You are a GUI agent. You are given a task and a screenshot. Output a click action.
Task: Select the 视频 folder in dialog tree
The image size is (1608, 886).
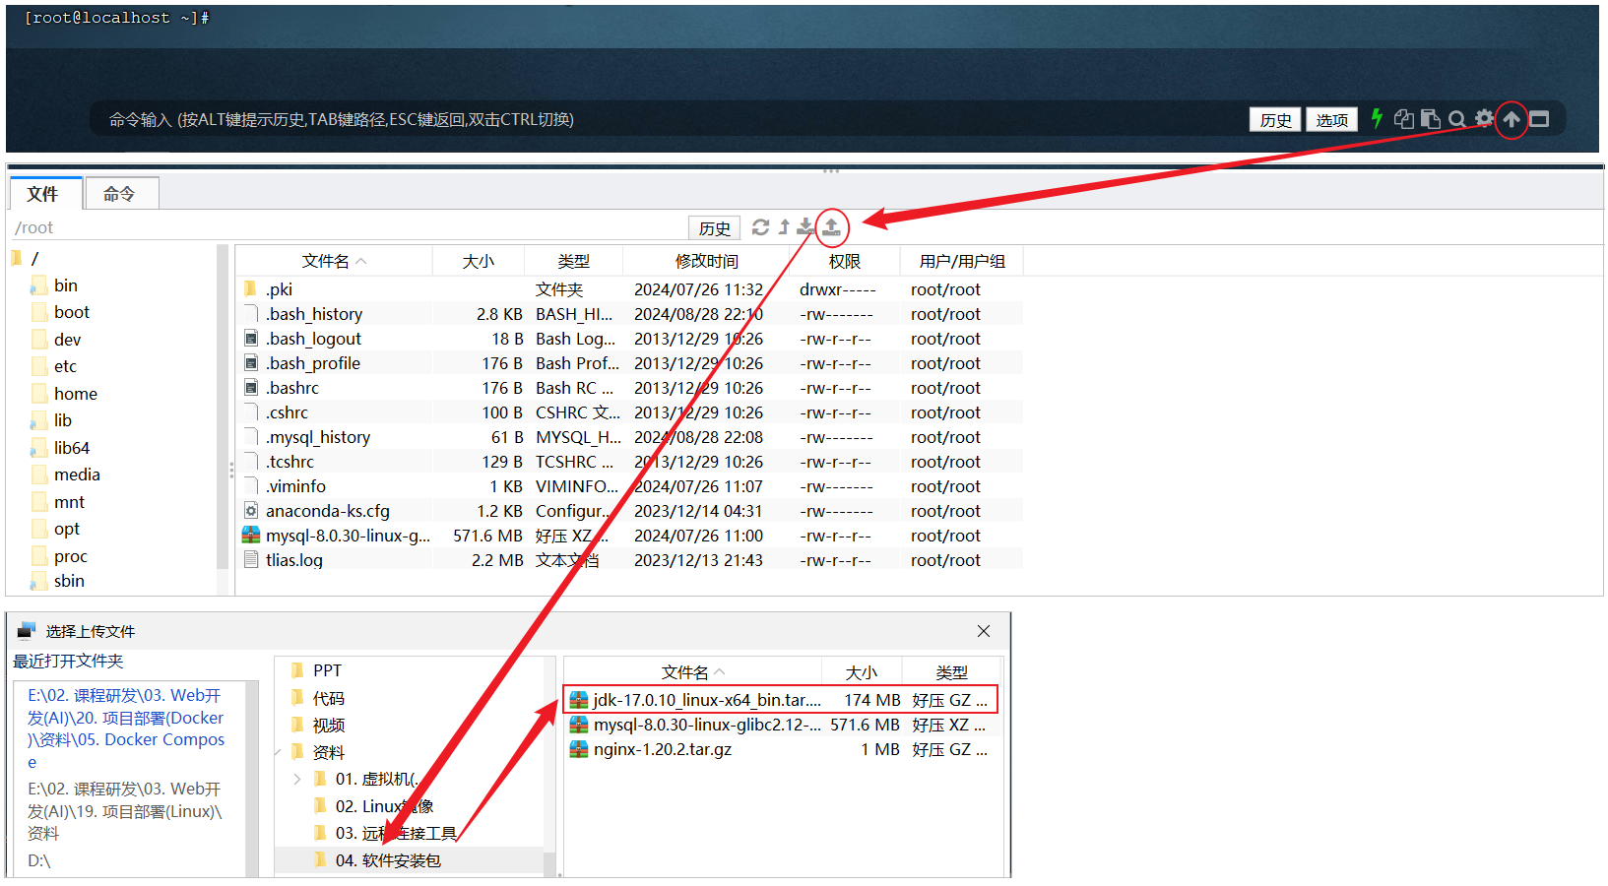click(329, 726)
